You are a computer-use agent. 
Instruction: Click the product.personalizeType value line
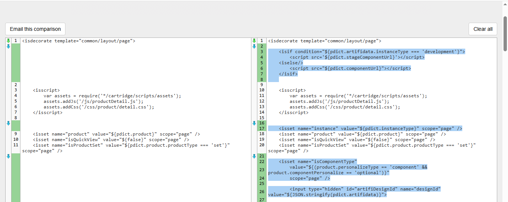click(348, 170)
